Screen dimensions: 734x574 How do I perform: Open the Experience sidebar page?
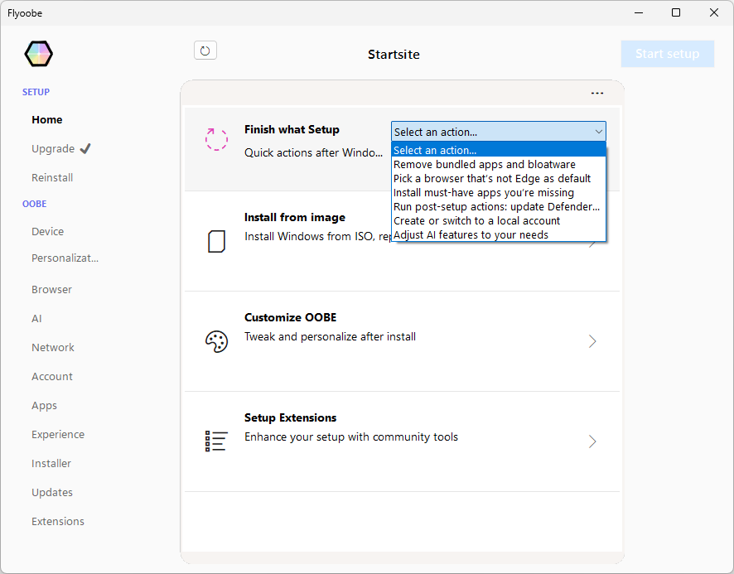coord(58,435)
